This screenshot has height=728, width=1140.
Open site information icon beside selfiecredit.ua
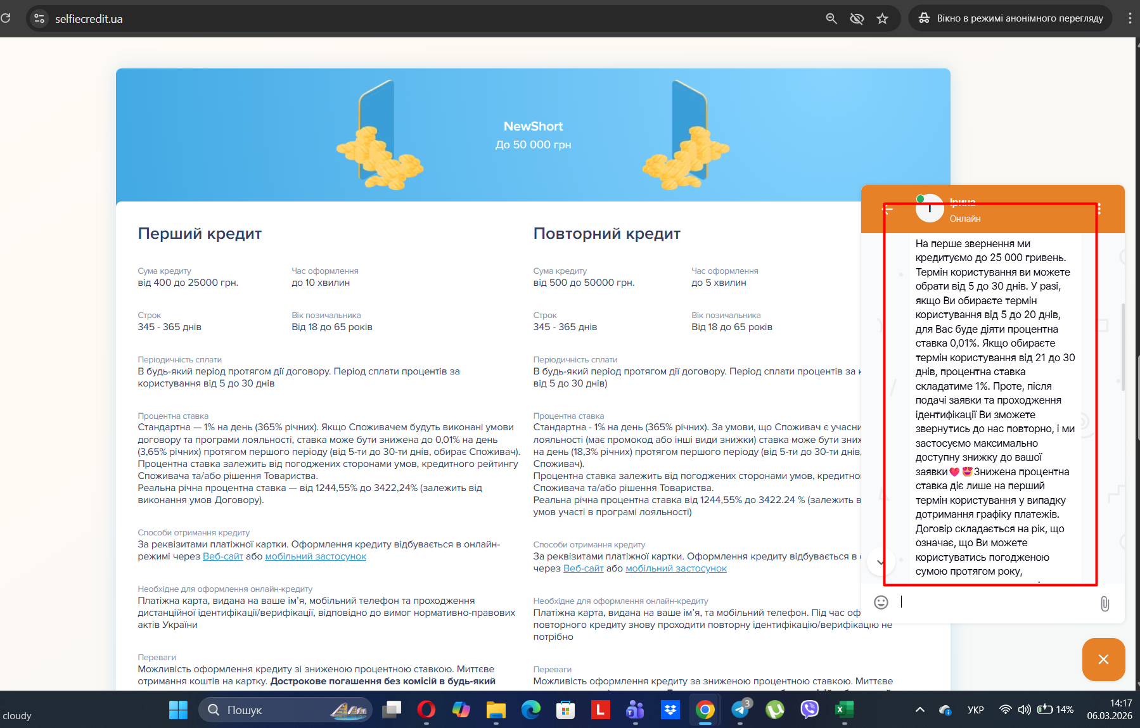39,18
